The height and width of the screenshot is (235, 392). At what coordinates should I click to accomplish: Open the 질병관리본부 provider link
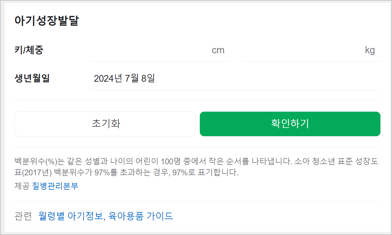(55, 186)
